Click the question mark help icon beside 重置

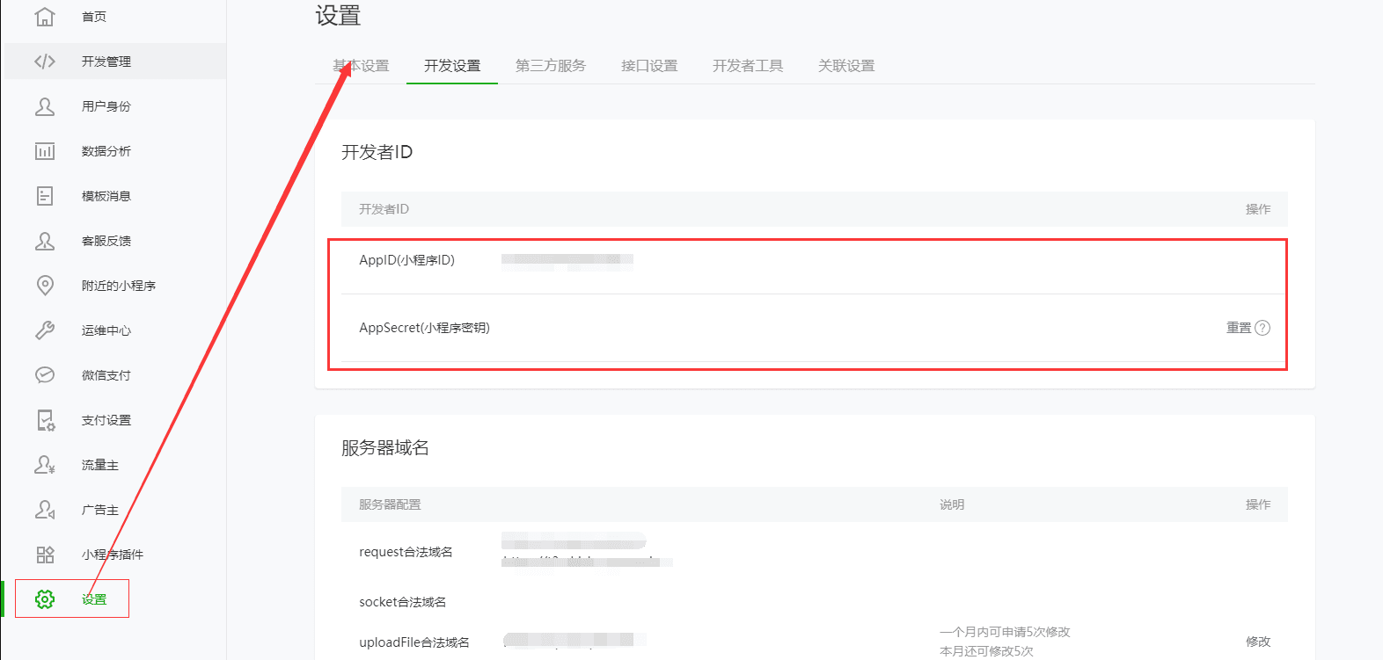[1262, 328]
